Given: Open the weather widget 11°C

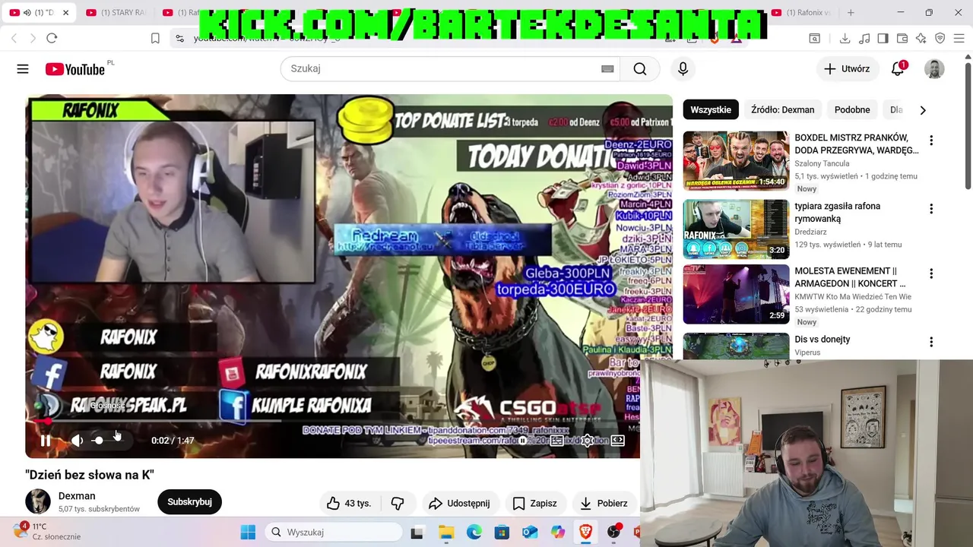Looking at the screenshot, I should [x=47, y=531].
